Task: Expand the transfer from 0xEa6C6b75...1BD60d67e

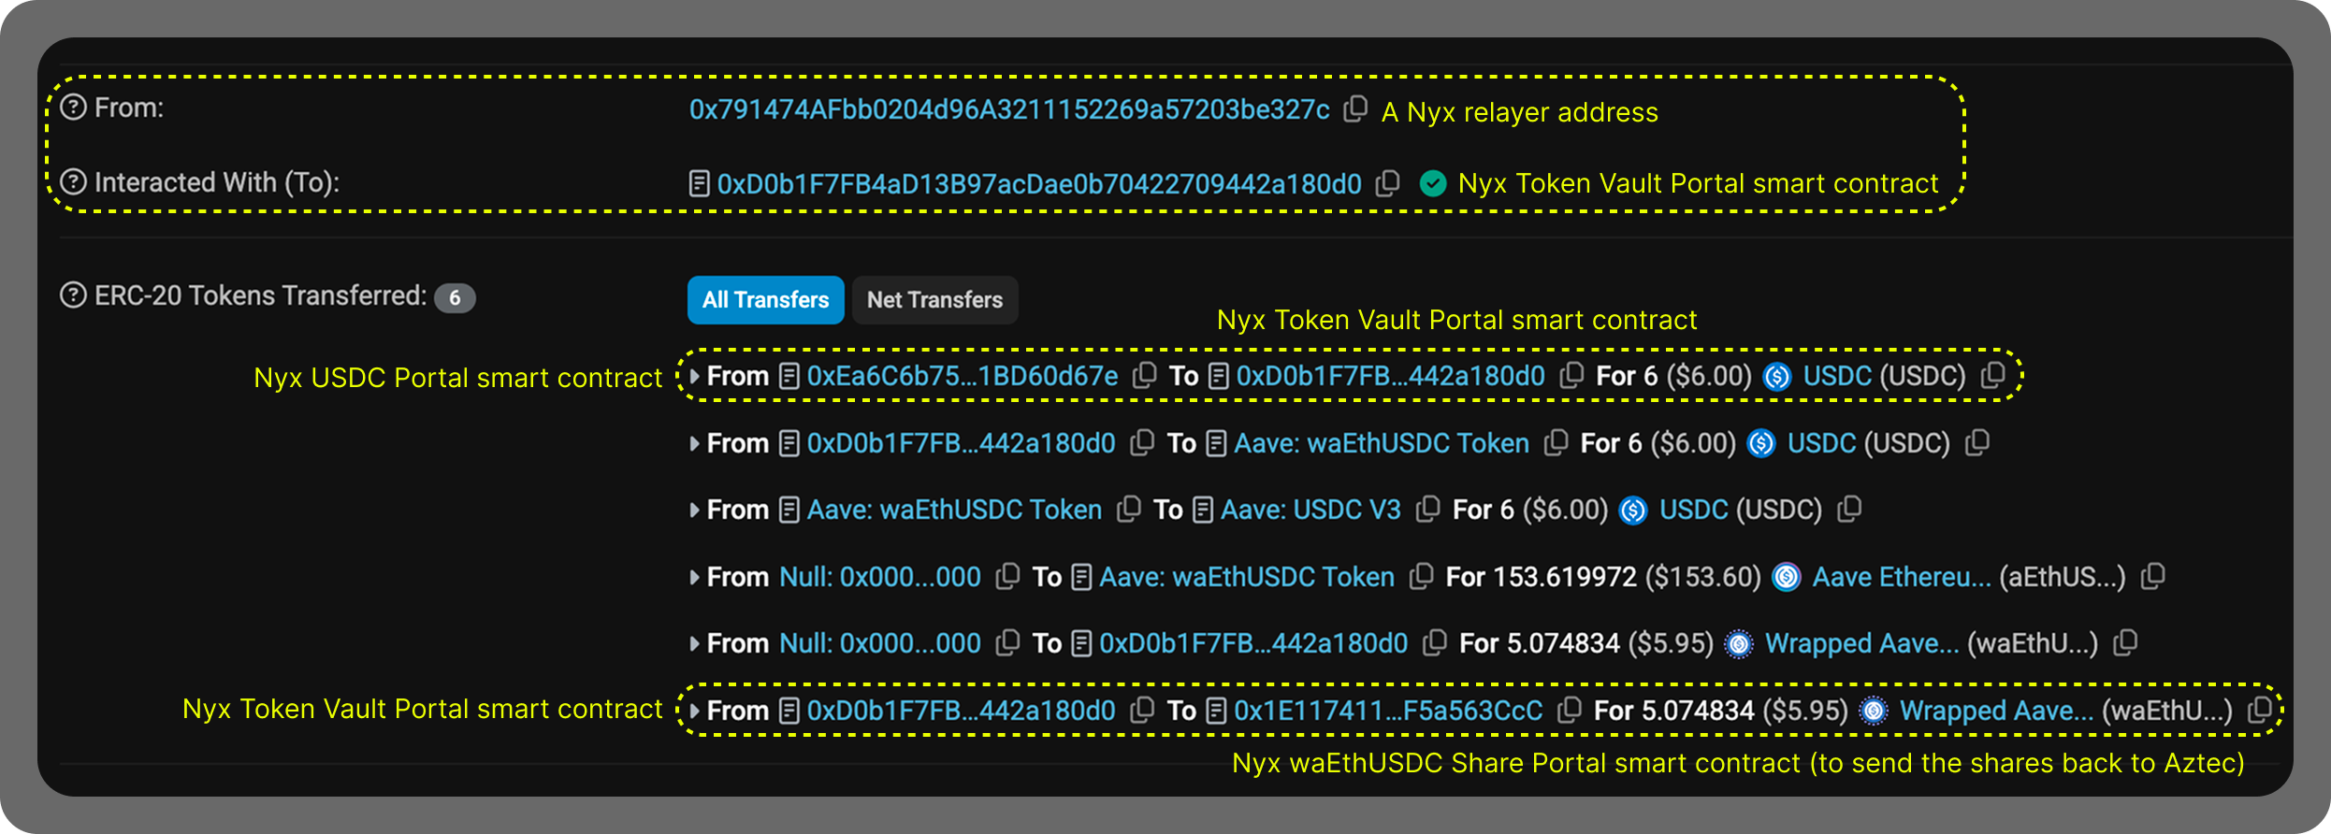Action: (694, 376)
